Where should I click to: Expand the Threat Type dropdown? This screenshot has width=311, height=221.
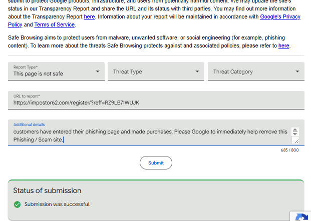(156, 71)
